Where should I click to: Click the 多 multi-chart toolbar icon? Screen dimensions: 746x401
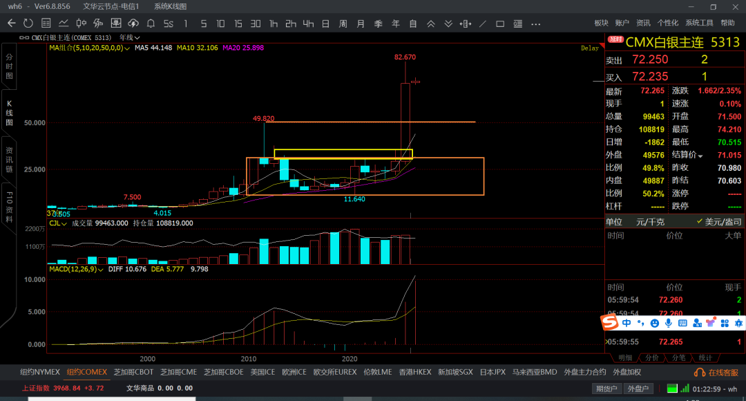pyautogui.click(x=99, y=24)
